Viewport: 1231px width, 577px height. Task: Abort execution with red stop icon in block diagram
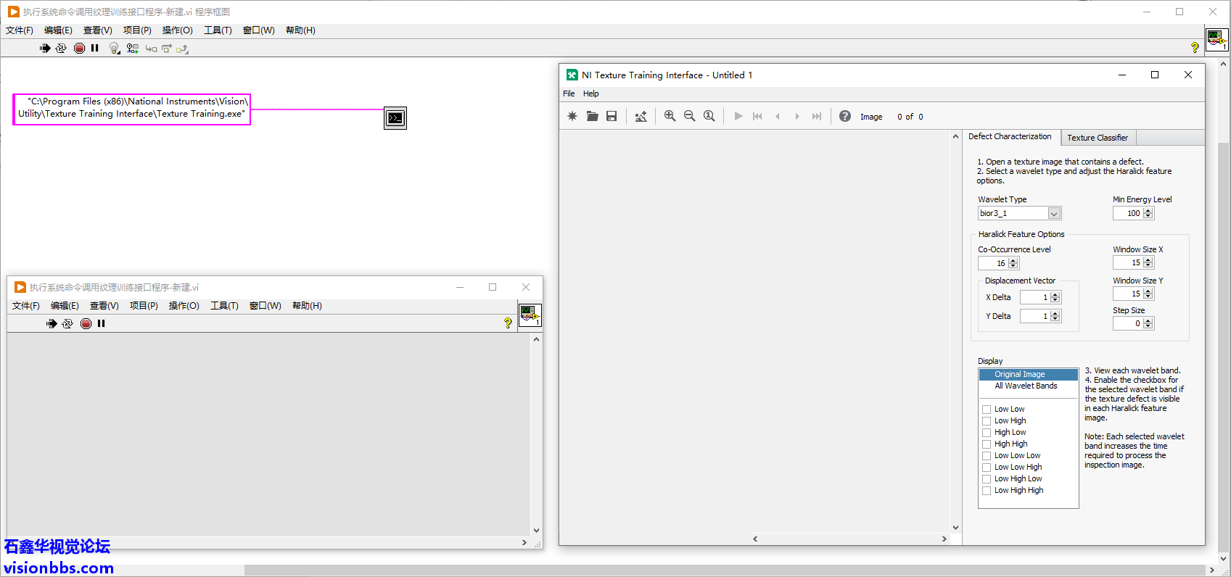(x=79, y=49)
